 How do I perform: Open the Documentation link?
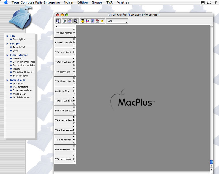point(21,87)
